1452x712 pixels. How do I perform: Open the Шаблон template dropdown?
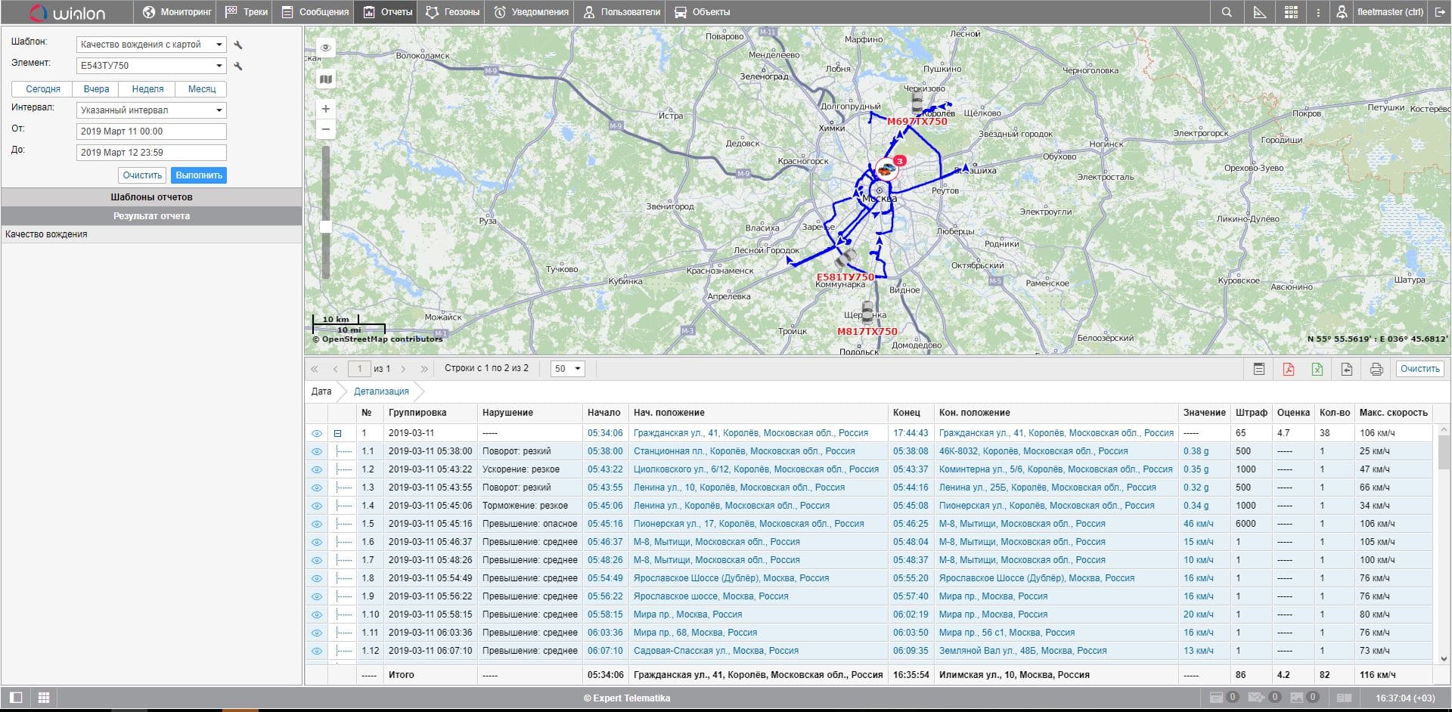pos(151,45)
